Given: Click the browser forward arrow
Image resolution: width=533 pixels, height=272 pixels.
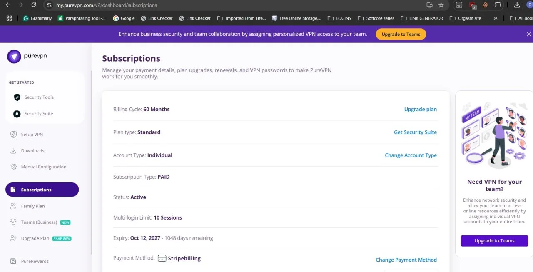Looking at the screenshot, I should coord(21,5).
